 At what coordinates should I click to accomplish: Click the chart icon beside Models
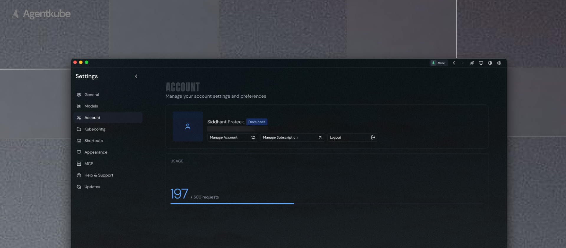(x=79, y=106)
